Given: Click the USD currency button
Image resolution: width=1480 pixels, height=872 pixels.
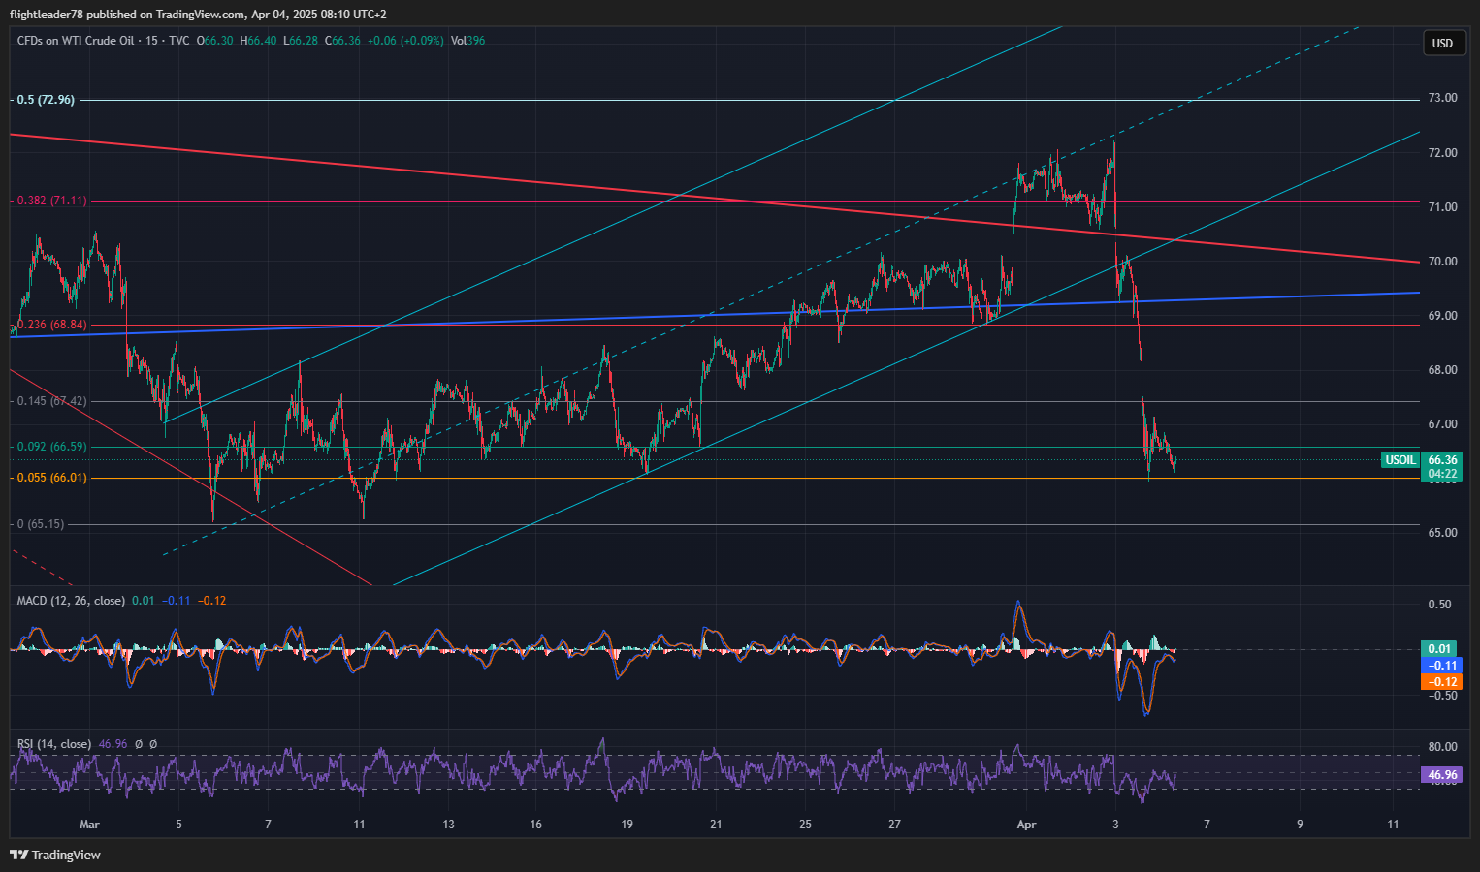Looking at the screenshot, I should coord(1443,43).
